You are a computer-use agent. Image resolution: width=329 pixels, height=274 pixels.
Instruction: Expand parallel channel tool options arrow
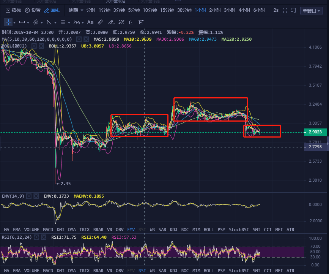(42, 22)
